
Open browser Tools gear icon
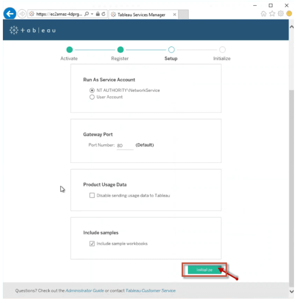[x=281, y=13]
